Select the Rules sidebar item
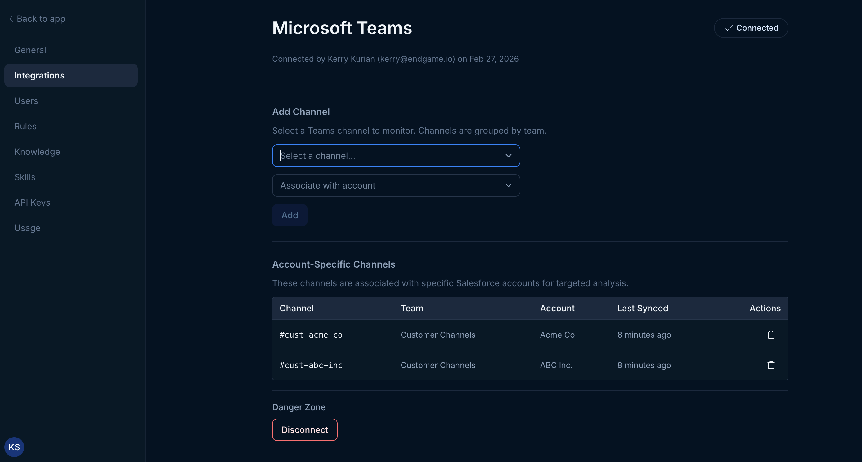This screenshot has width=862, height=462. pyautogui.click(x=25, y=126)
